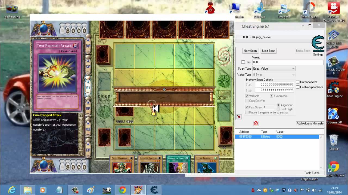Click the Value column header in results
Screen dimensions: 348x195
coord(280,132)
